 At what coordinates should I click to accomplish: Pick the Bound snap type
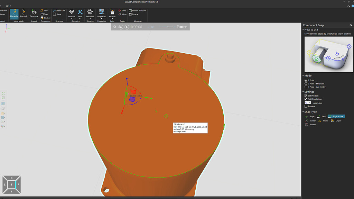coord(310,125)
